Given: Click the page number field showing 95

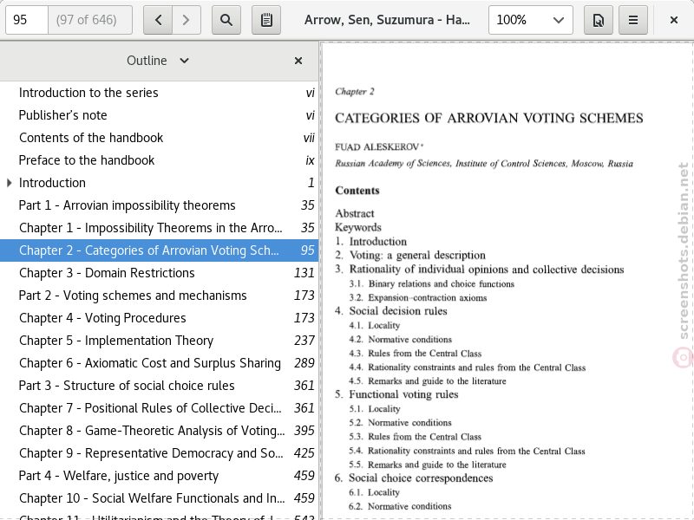Looking at the screenshot, I should [27, 20].
